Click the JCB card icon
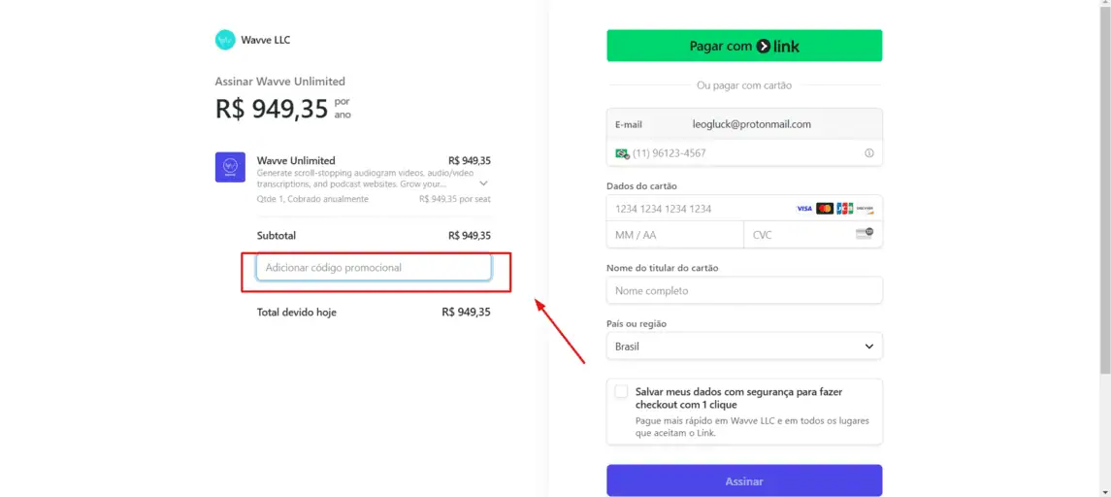The width and height of the screenshot is (1111, 497). (844, 209)
